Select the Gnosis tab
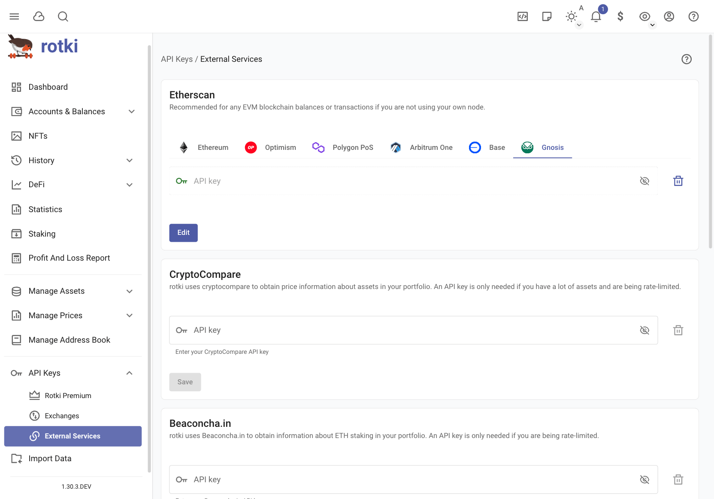The width and height of the screenshot is (714, 499). click(542, 148)
